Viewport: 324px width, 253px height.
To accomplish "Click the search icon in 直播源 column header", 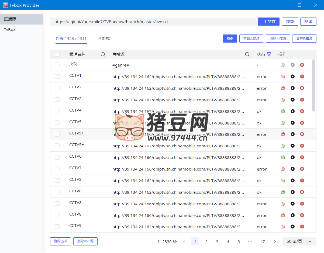I will coord(247,54).
